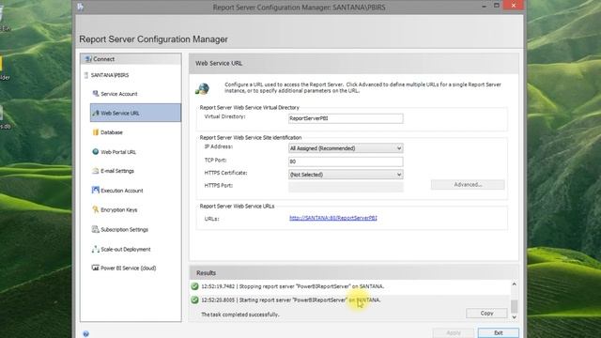Click the HTTPS Port field
This screenshot has width=601, height=338.
click(x=346, y=187)
